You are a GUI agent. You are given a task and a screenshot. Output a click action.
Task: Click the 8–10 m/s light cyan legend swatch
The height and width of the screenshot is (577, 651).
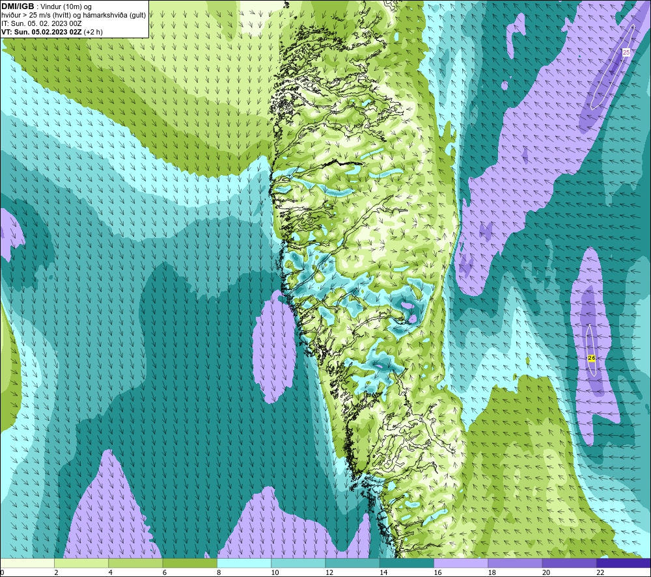[x=244, y=563]
